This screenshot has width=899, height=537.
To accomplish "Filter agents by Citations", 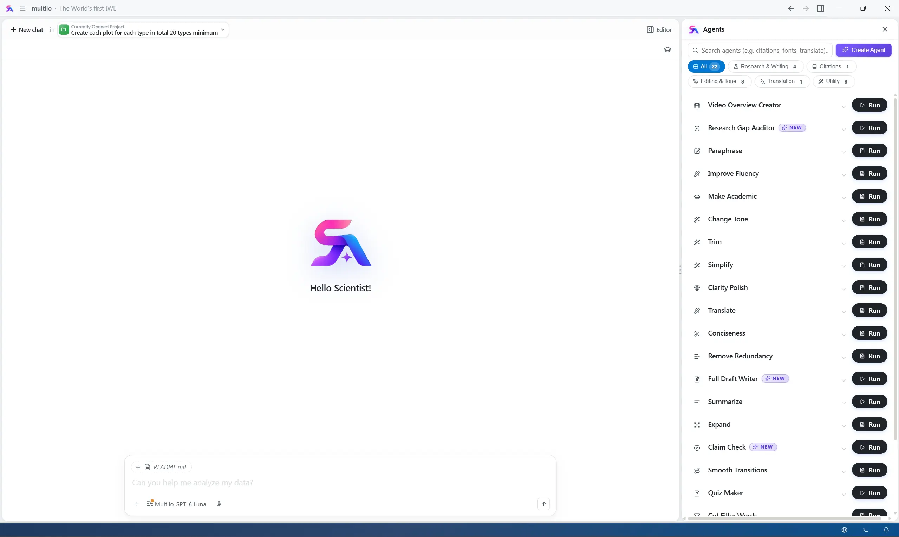I will [831, 67].
